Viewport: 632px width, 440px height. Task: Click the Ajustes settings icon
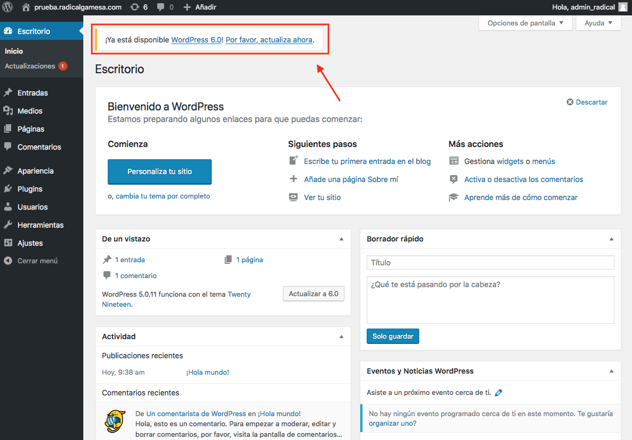pyautogui.click(x=7, y=243)
